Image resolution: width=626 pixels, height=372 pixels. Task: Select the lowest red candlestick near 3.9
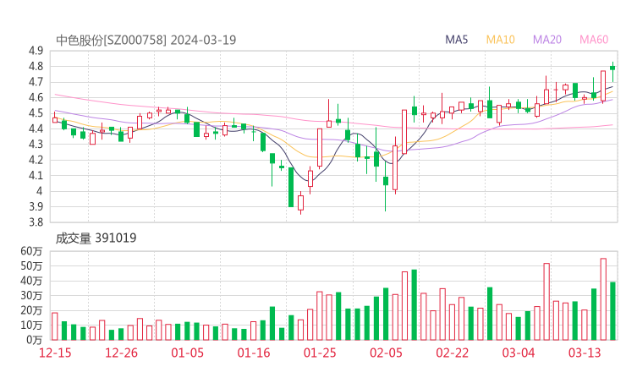coord(300,203)
